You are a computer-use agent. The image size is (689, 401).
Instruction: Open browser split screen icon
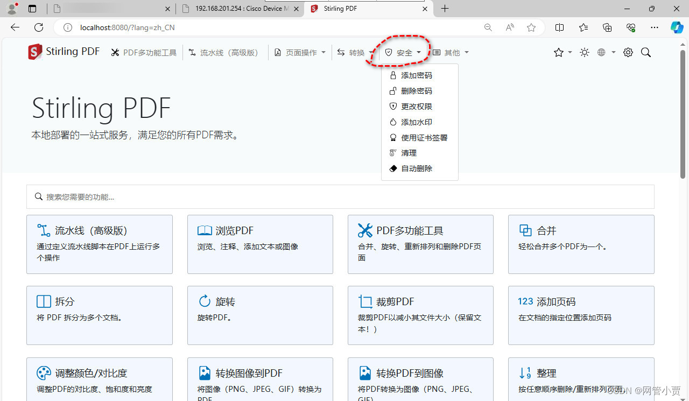pos(560,27)
